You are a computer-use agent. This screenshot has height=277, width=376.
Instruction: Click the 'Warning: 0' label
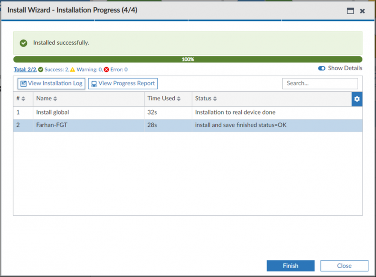(90, 70)
